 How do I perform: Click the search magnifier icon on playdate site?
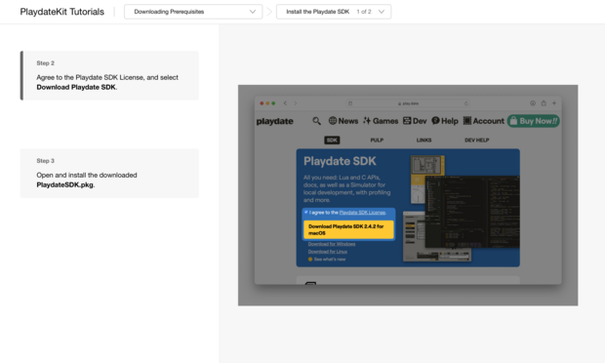tap(316, 121)
